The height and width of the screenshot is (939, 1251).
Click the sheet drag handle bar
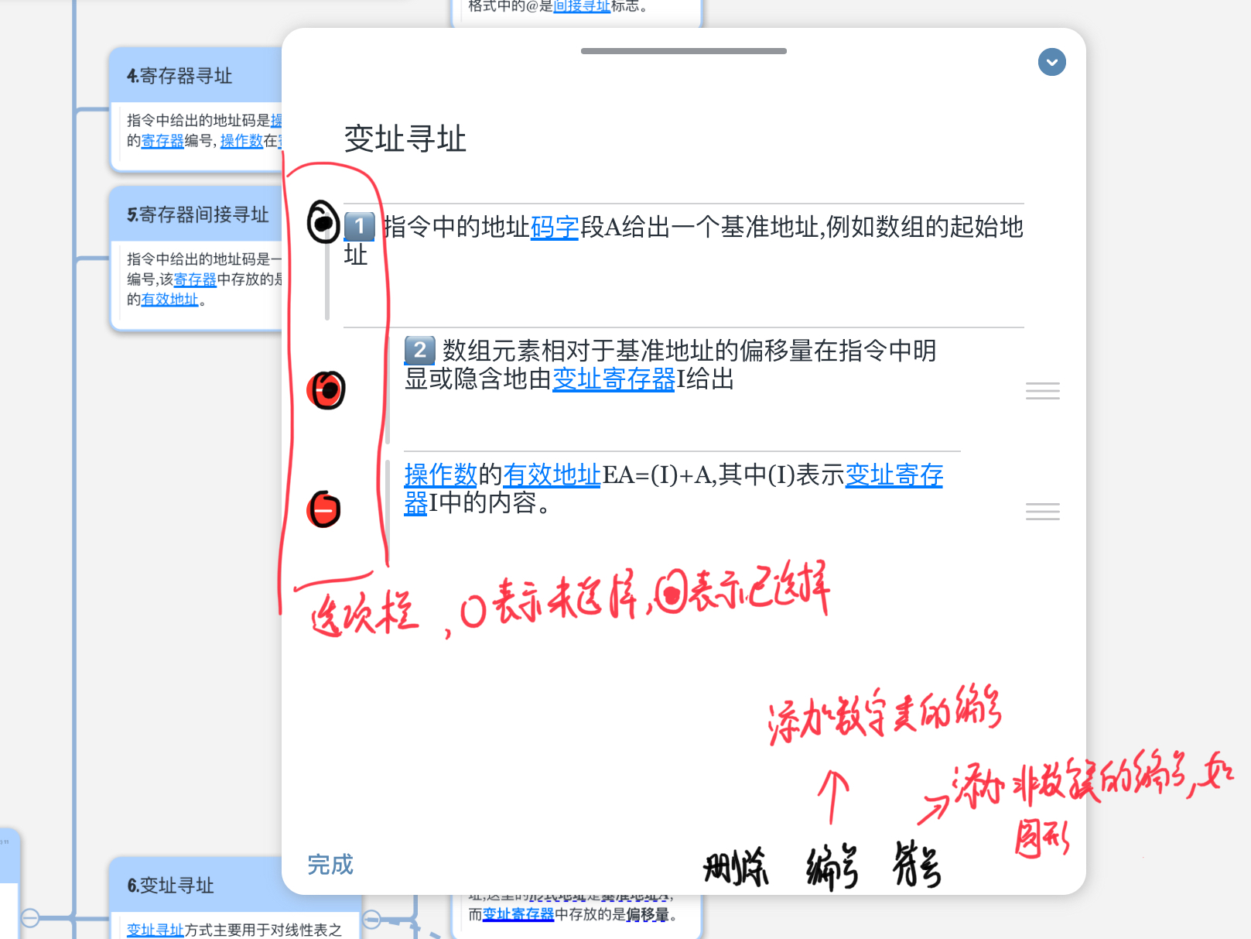(683, 51)
